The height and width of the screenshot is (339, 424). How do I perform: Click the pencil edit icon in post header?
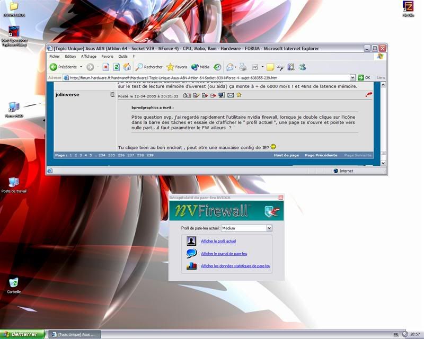196,95
